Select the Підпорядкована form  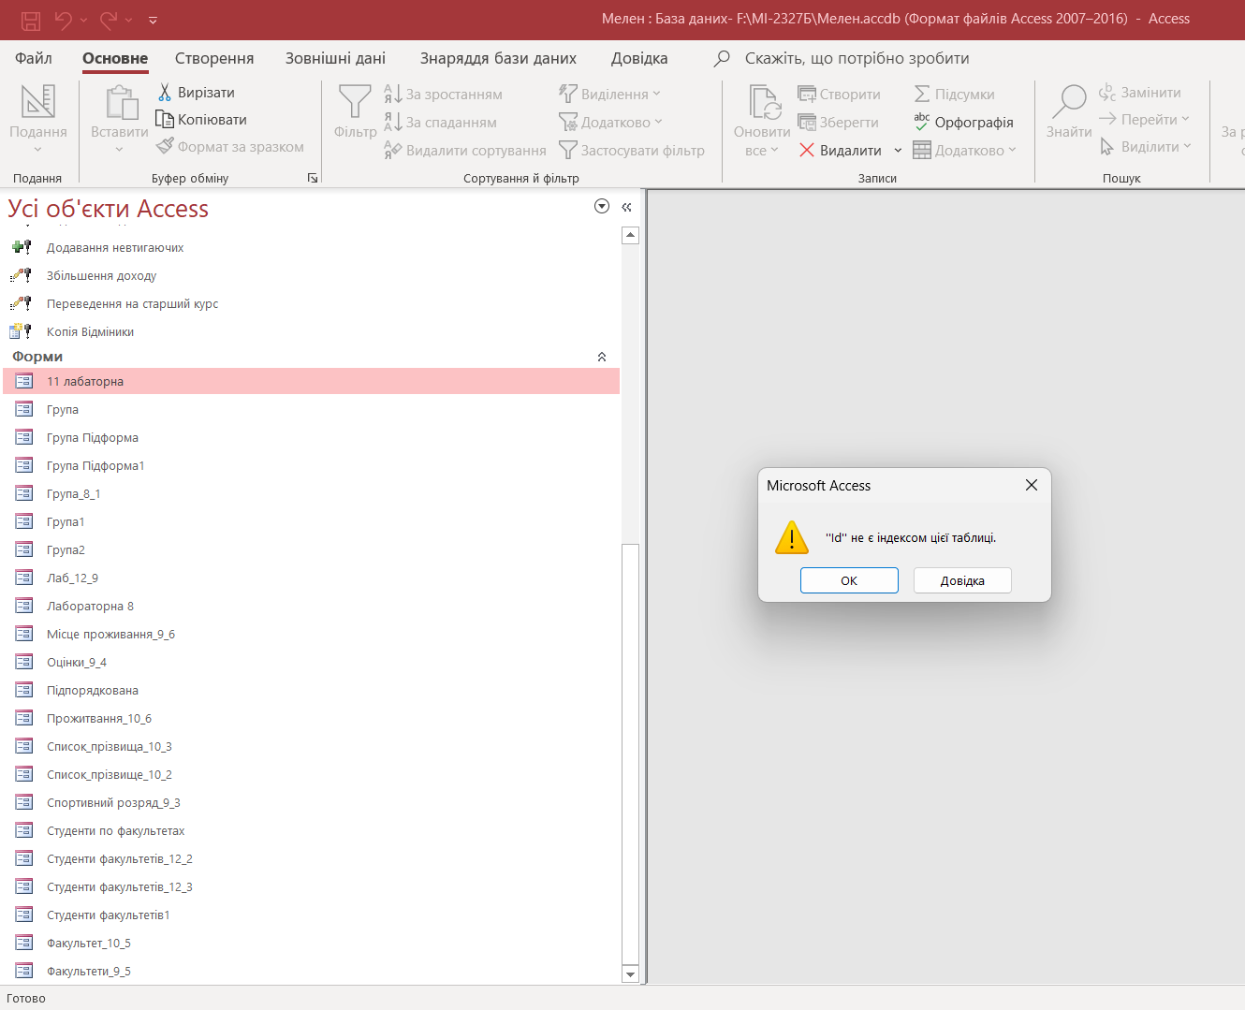click(x=312, y=690)
